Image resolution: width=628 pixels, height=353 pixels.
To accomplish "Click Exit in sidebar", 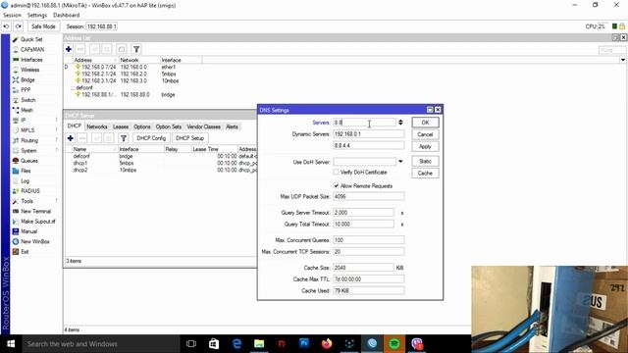I will coord(25,251).
